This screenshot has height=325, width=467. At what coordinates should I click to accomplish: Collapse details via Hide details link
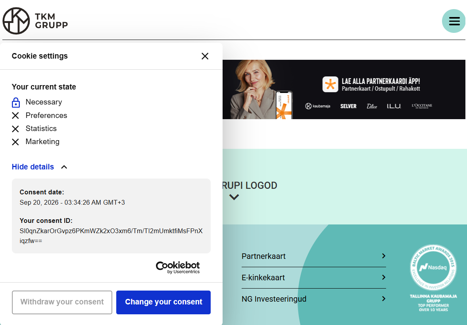pos(33,167)
